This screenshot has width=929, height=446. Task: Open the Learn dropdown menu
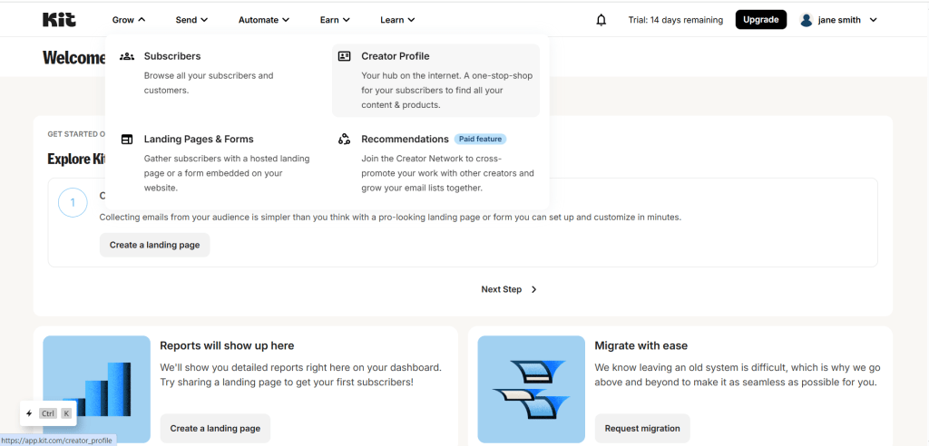pos(397,20)
